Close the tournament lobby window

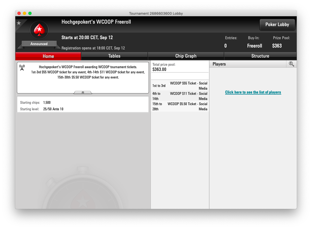[x=19, y=13]
